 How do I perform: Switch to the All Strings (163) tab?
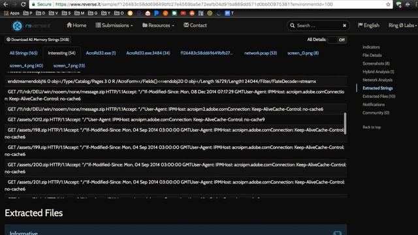tap(24, 53)
